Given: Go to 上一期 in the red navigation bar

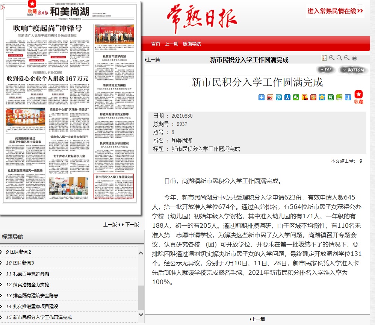Looking at the screenshot, I should (171, 44).
